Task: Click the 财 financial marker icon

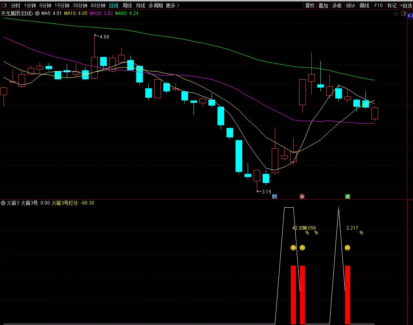Action: [x=274, y=197]
